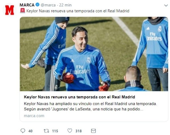Click the 318 likes count
The height and width of the screenshot is (135, 170).
pos(78,131)
